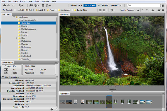
Task: Click the thumbnail quality checkerboard icon
Action: tap(100, 10)
